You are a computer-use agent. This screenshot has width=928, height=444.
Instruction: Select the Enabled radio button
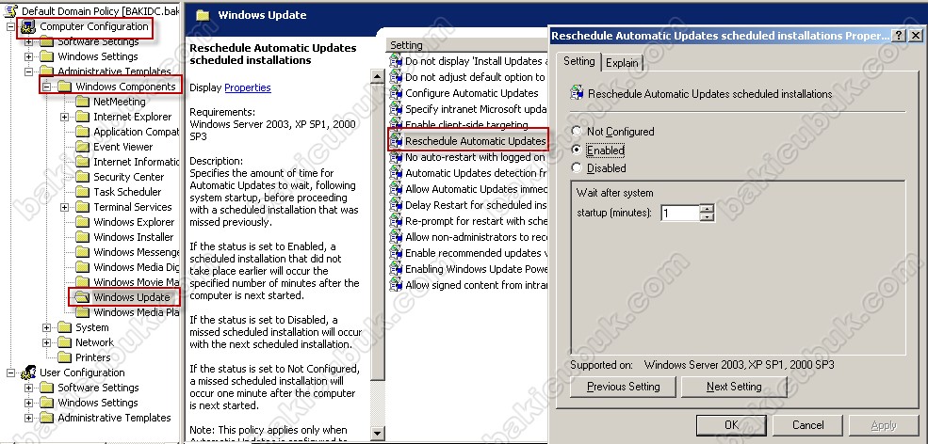(x=577, y=151)
